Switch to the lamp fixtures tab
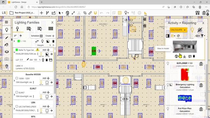 coord(17,29)
